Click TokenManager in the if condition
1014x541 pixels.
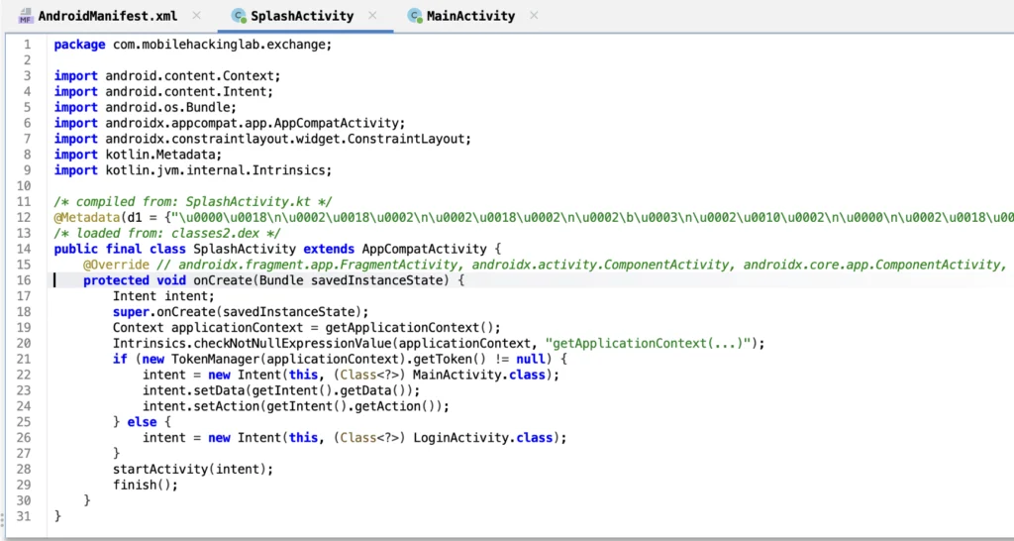[215, 360]
